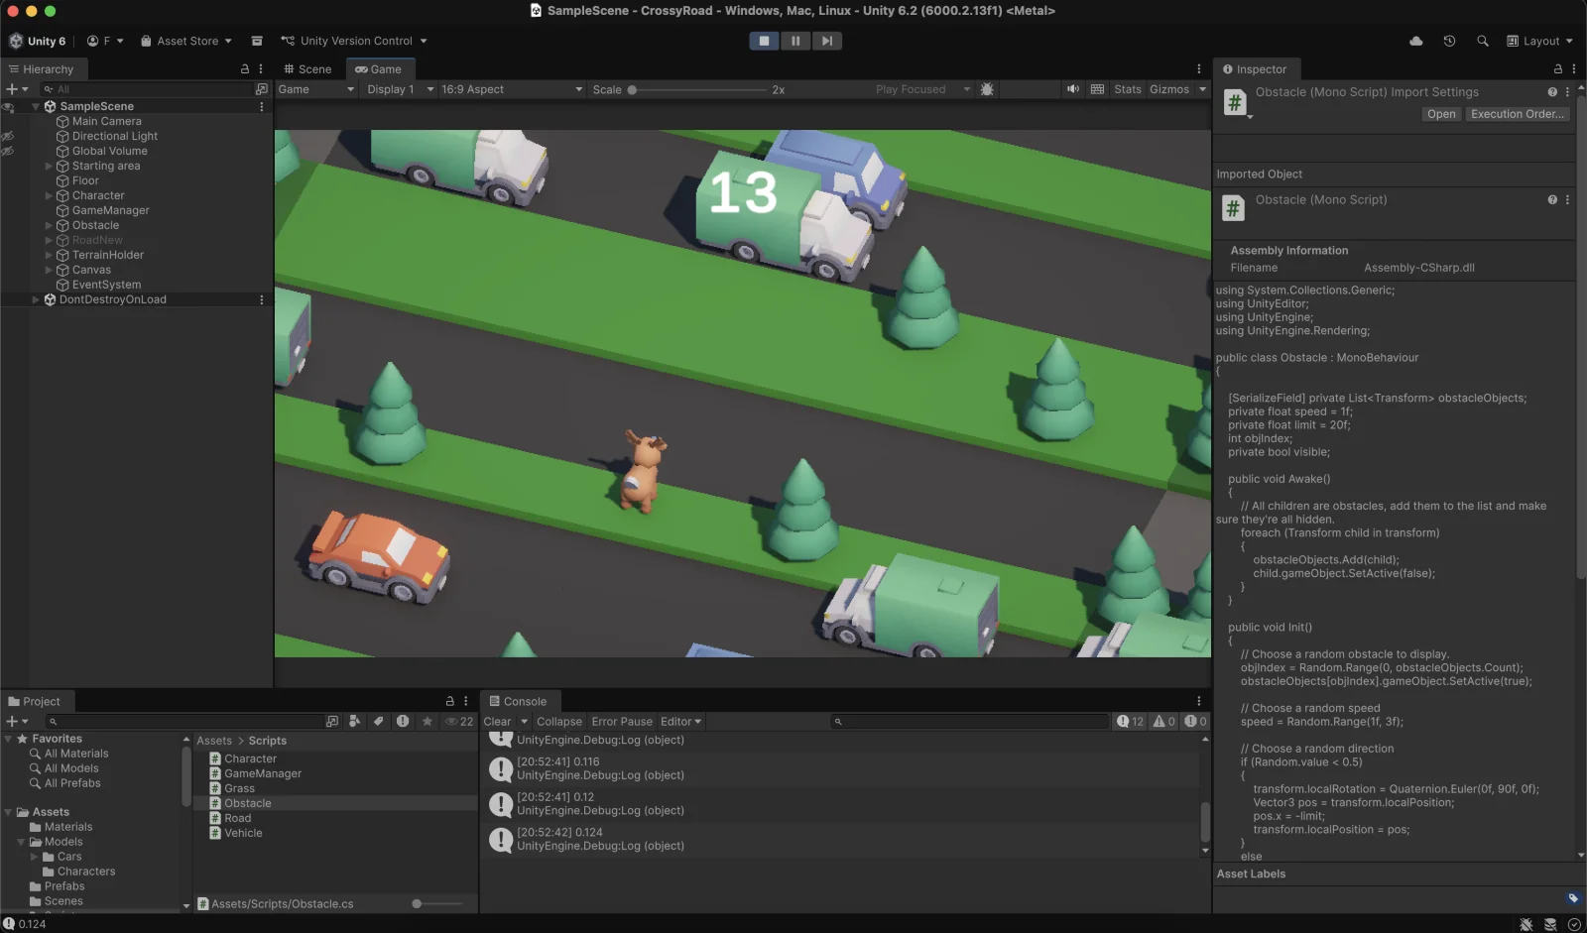
Task: Click the Console search field
Action: coord(969,722)
